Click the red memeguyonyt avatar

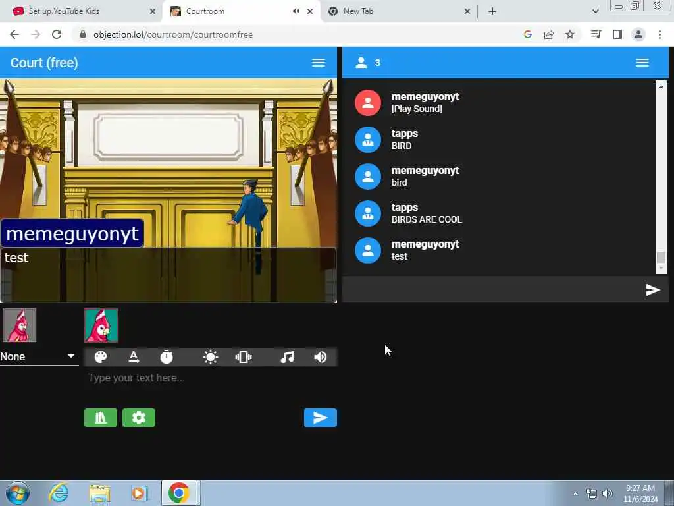coord(368,103)
